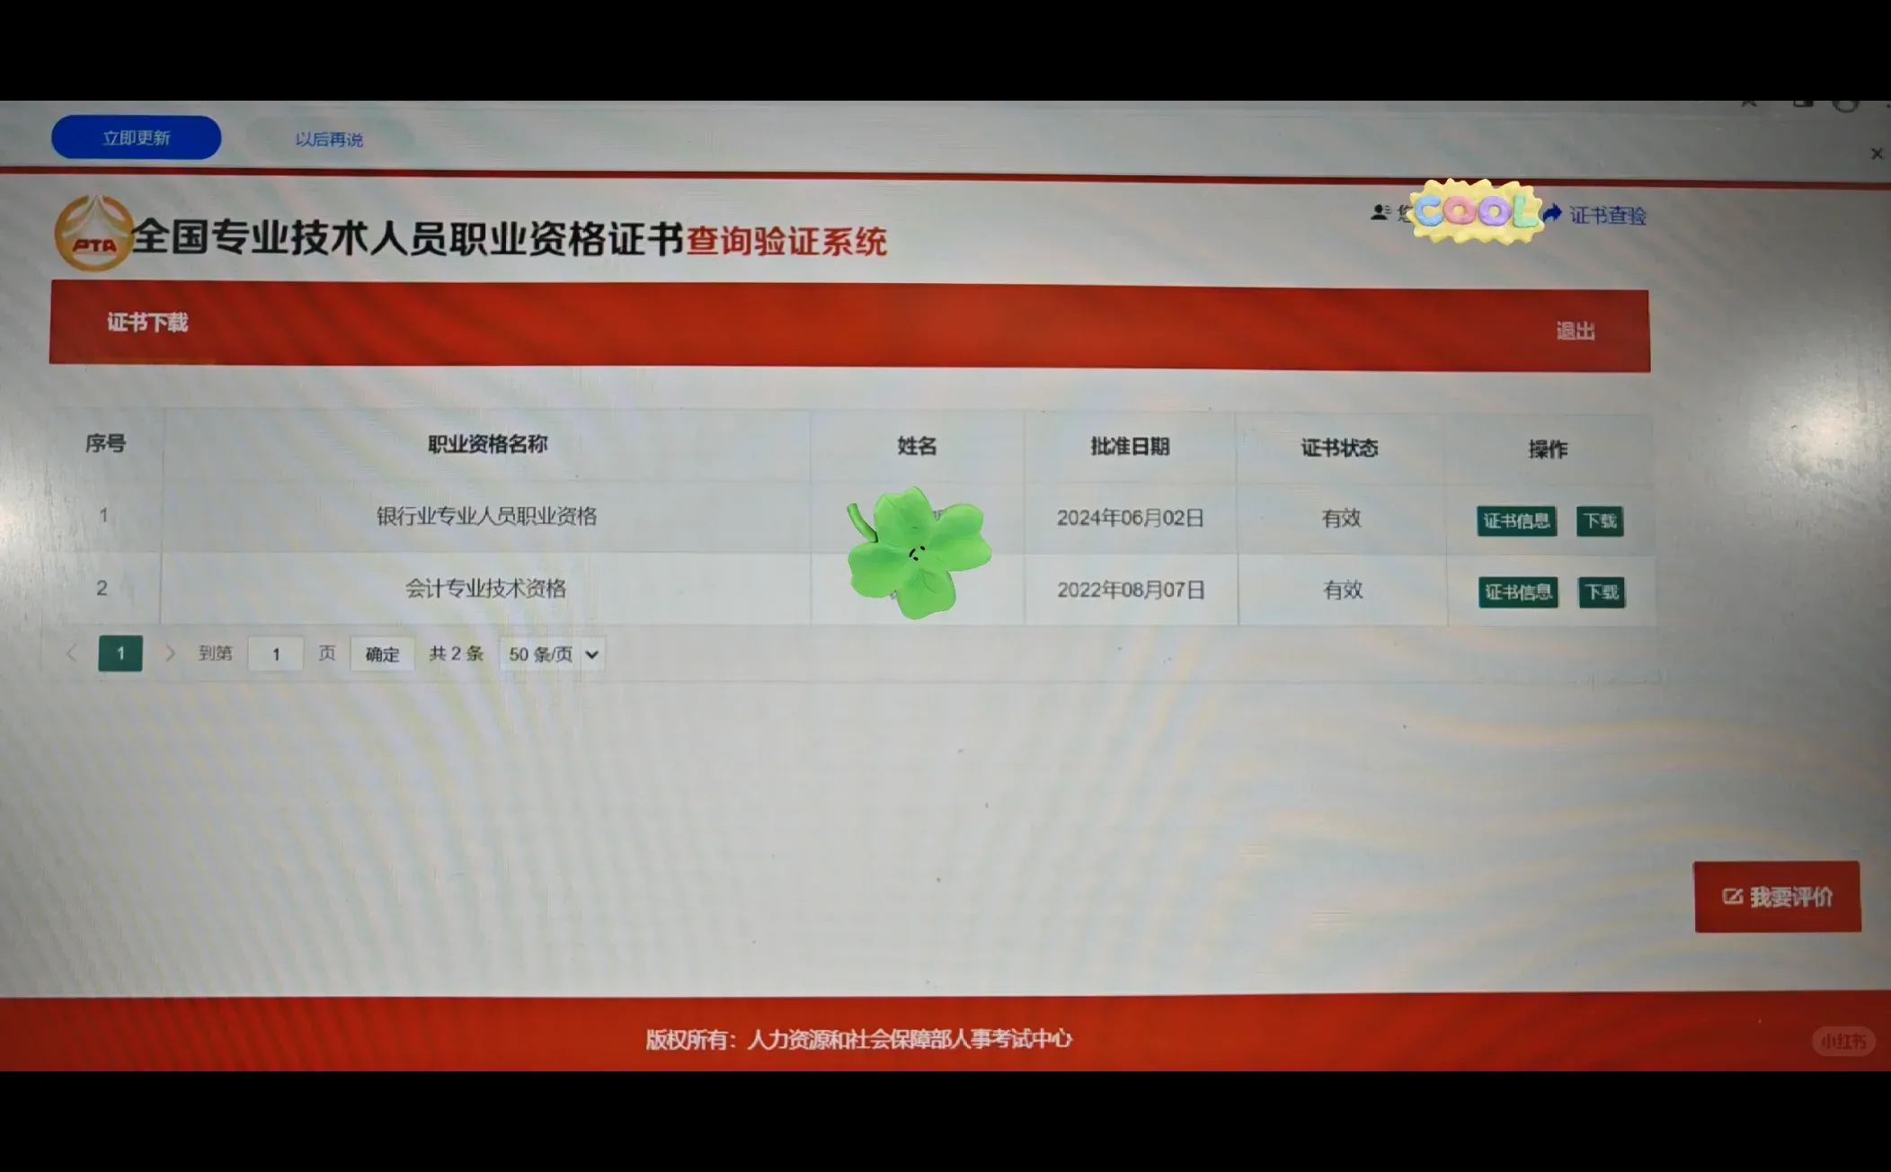Screen dimensions: 1891x1172
Task: Open the 50条/页 page size dropdown
Action: coord(551,654)
